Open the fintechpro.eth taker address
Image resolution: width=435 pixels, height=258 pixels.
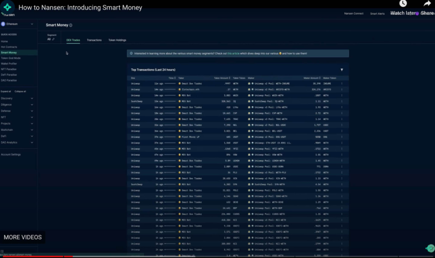pyautogui.click(x=190, y=90)
